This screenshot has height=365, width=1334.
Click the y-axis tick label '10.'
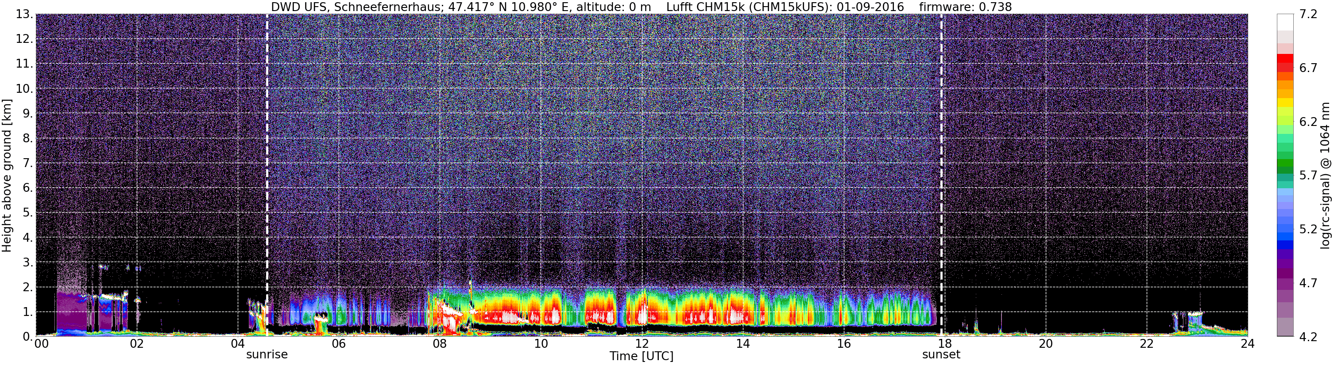[24, 89]
